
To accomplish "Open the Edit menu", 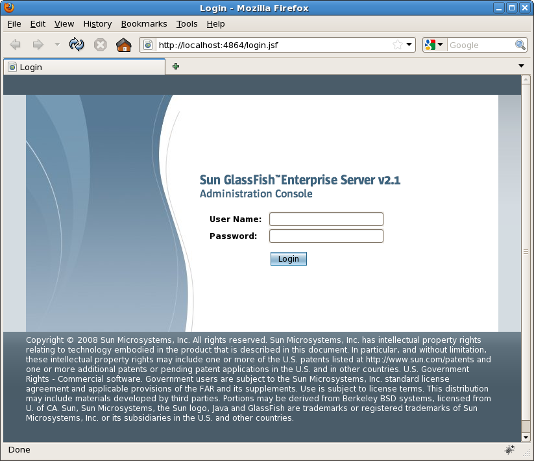I will coord(38,24).
